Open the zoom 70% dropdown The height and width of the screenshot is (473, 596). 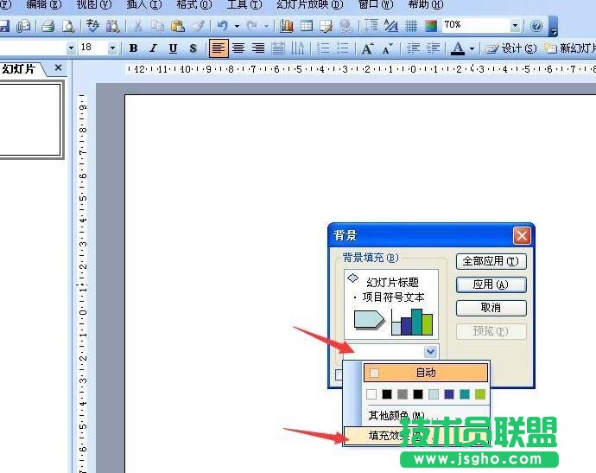(x=516, y=26)
